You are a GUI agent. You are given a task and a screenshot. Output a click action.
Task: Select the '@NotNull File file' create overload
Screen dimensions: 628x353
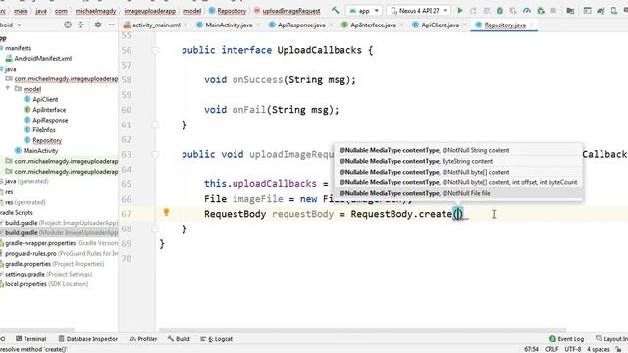coord(458,193)
